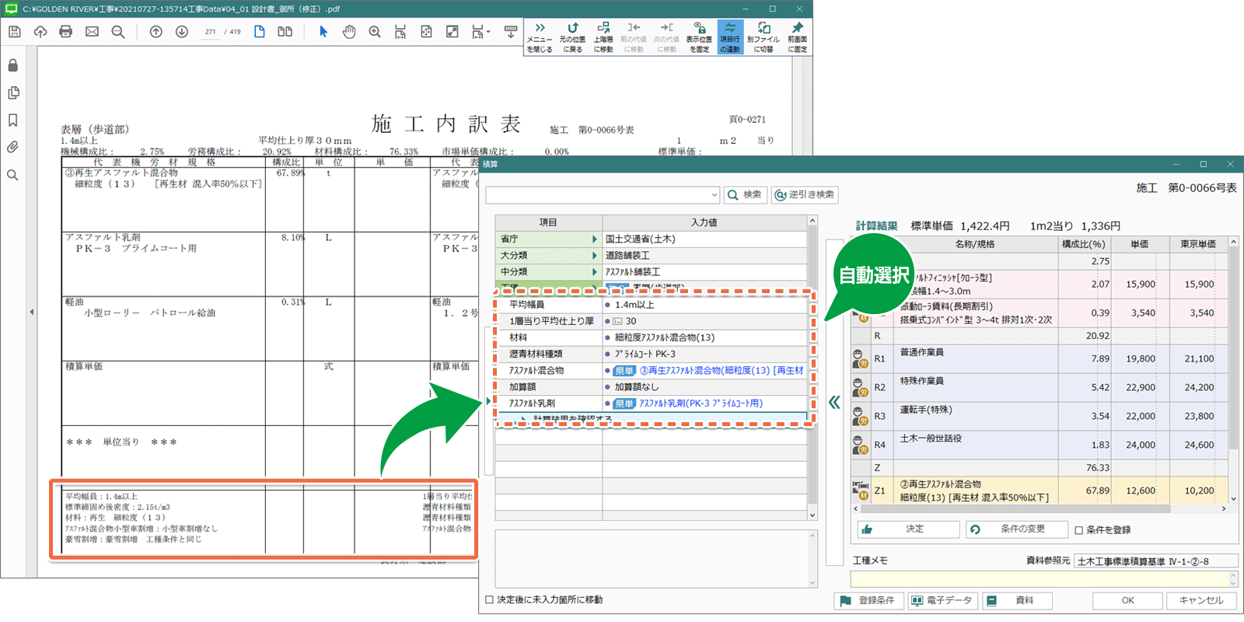
Task: Open the page thumbnails sidebar icon
Action: (x=12, y=93)
